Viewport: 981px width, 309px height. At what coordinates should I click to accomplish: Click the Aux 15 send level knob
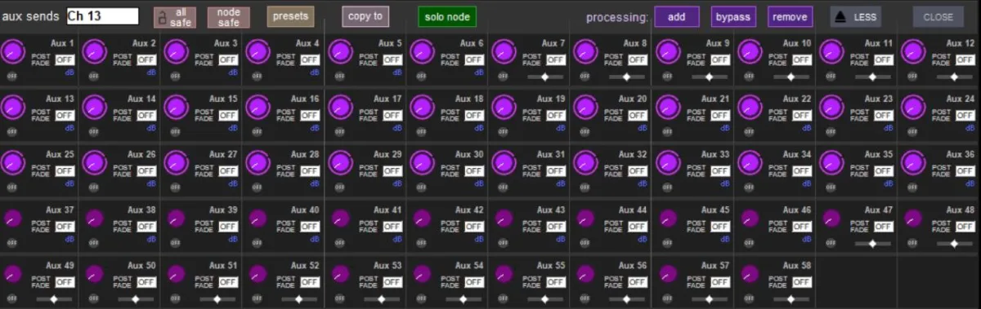(x=177, y=108)
